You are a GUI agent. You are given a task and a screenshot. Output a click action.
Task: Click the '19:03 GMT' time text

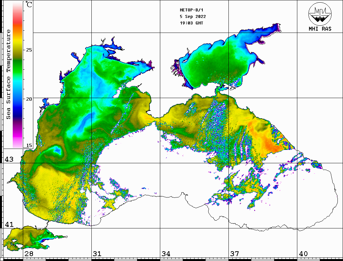click(191, 23)
